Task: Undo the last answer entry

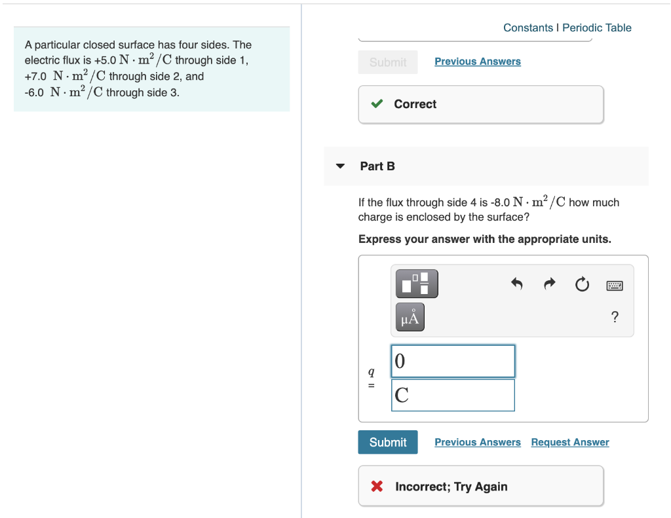Action: point(516,284)
